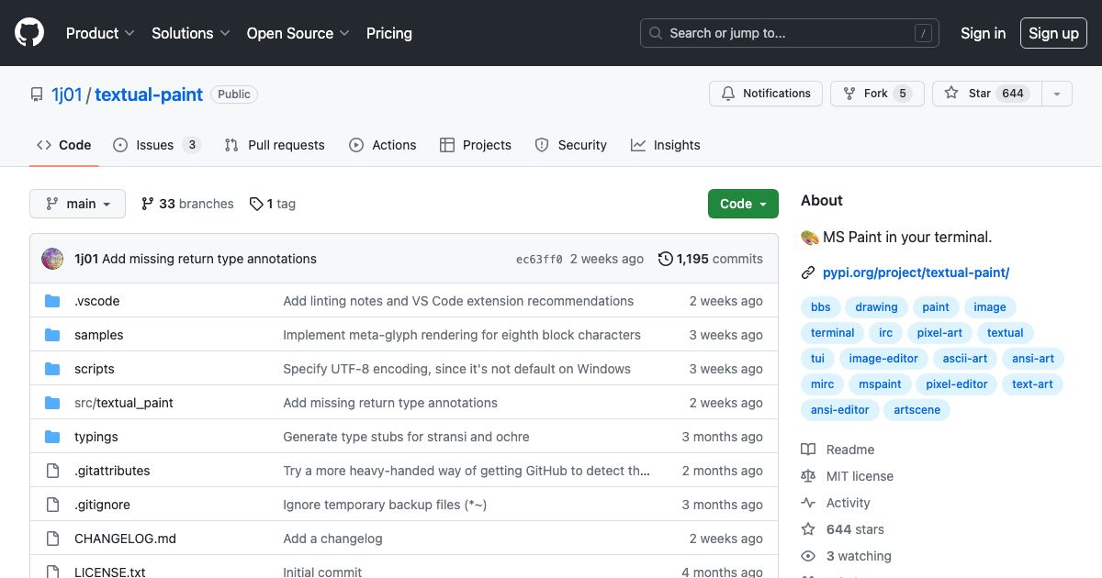Click the GitHub logo in the header
The width and height of the screenshot is (1102, 578).
28,32
